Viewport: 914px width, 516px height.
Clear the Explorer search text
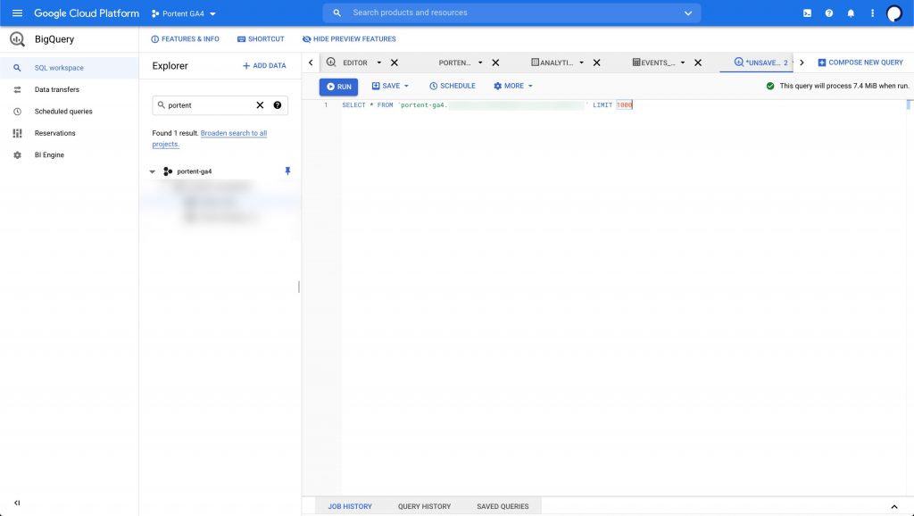(x=260, y=105)
